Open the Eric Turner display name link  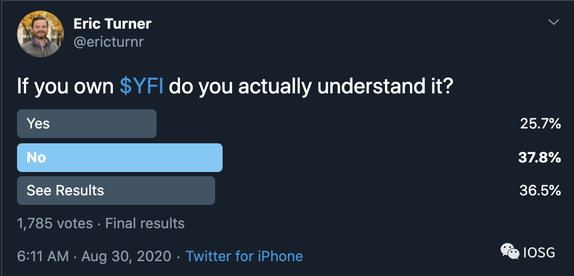pos(112,24)
